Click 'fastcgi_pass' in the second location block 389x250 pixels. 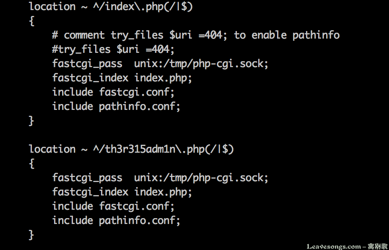point(87,178)
